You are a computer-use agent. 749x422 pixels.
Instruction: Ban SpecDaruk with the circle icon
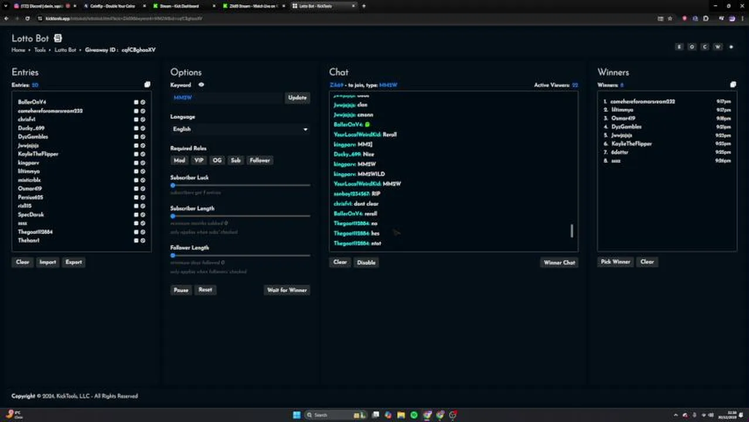click(x=142, y=215)
